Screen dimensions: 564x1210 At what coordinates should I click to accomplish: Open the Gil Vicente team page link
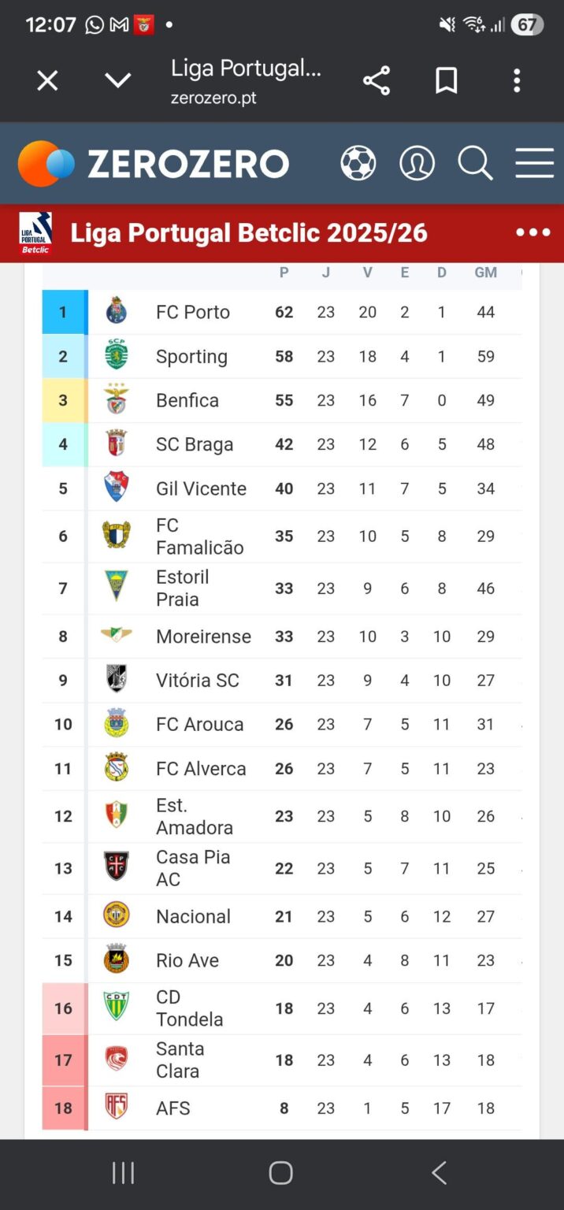pyautogui.click(x=201, y=488)
